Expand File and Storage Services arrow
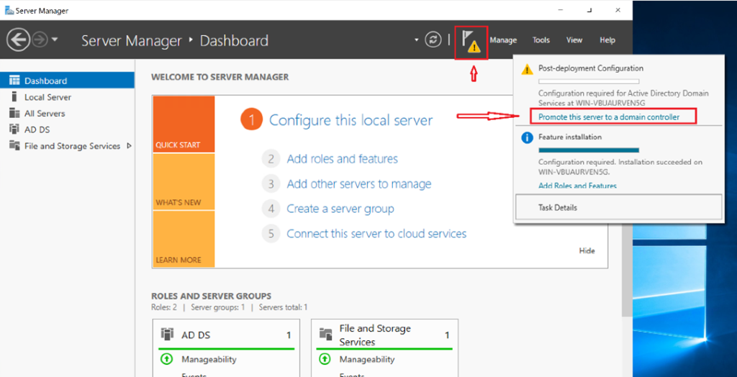Viewport: 737px width, 377px height. [130, 146]
